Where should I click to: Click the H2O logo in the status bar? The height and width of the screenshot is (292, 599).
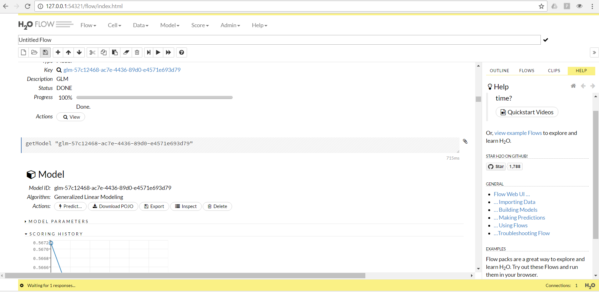(x=590, y=285)
